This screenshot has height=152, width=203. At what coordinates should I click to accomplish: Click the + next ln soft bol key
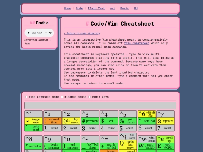[x=109, y=146]
